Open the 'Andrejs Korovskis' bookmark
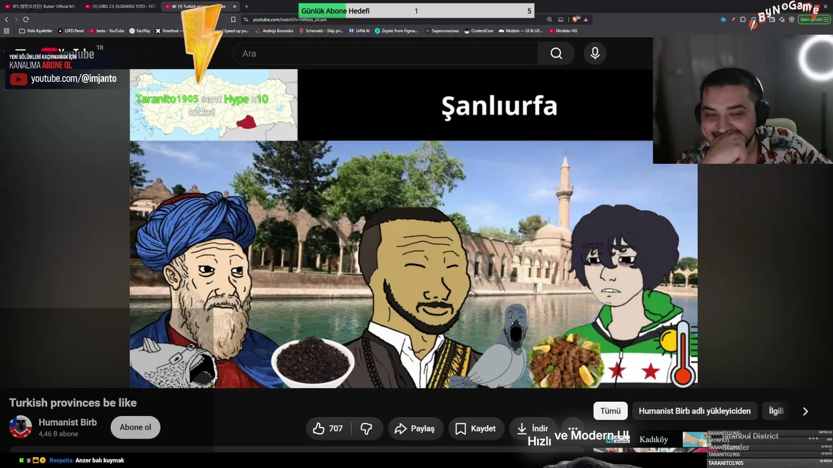Screen dimensions: 833x468 [x=273, y=31]
